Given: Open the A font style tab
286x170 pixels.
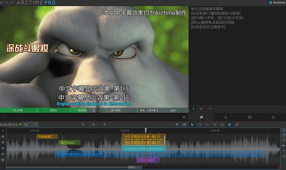Looking at the screenshot, I should click(225, 117).
